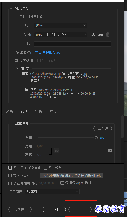Toggle the checkbox beside width and height
Screen dimensions: 127x217
click(x=110, y=151)
